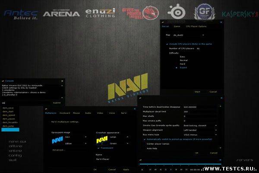Switch to the Mouse options tab
Screen dimensions: 259x173
(76, 113)
